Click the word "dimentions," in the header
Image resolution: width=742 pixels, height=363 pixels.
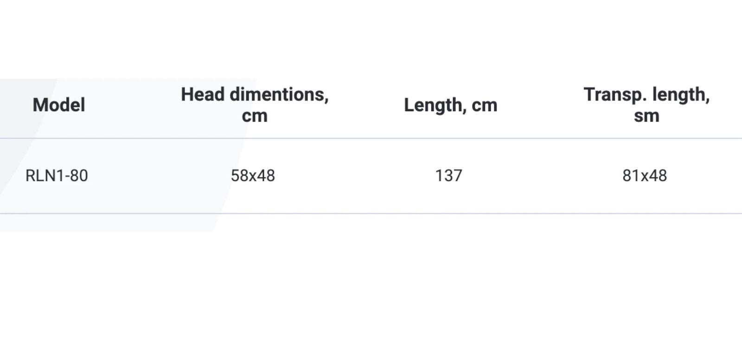pyautogui.click(x=279, y=95)
